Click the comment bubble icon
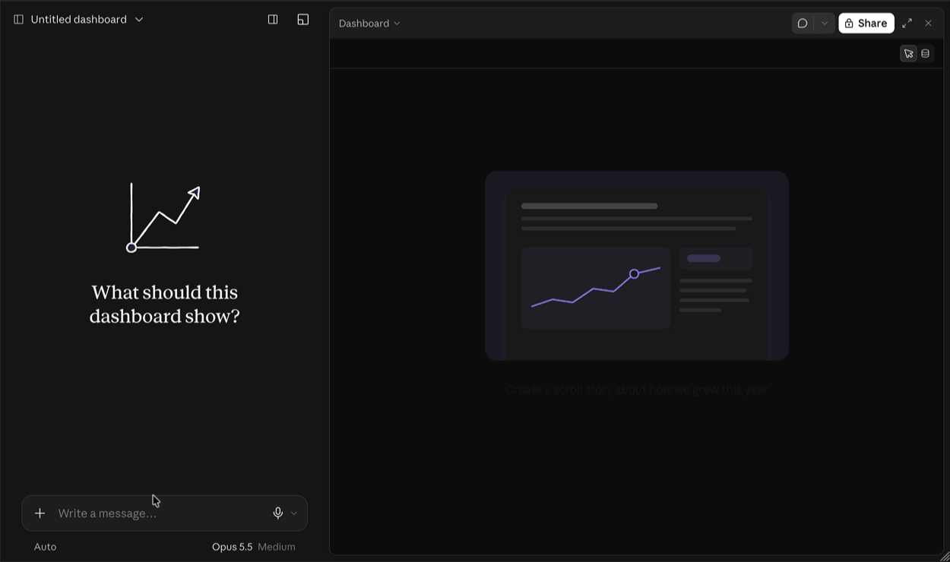 point(803,24)
